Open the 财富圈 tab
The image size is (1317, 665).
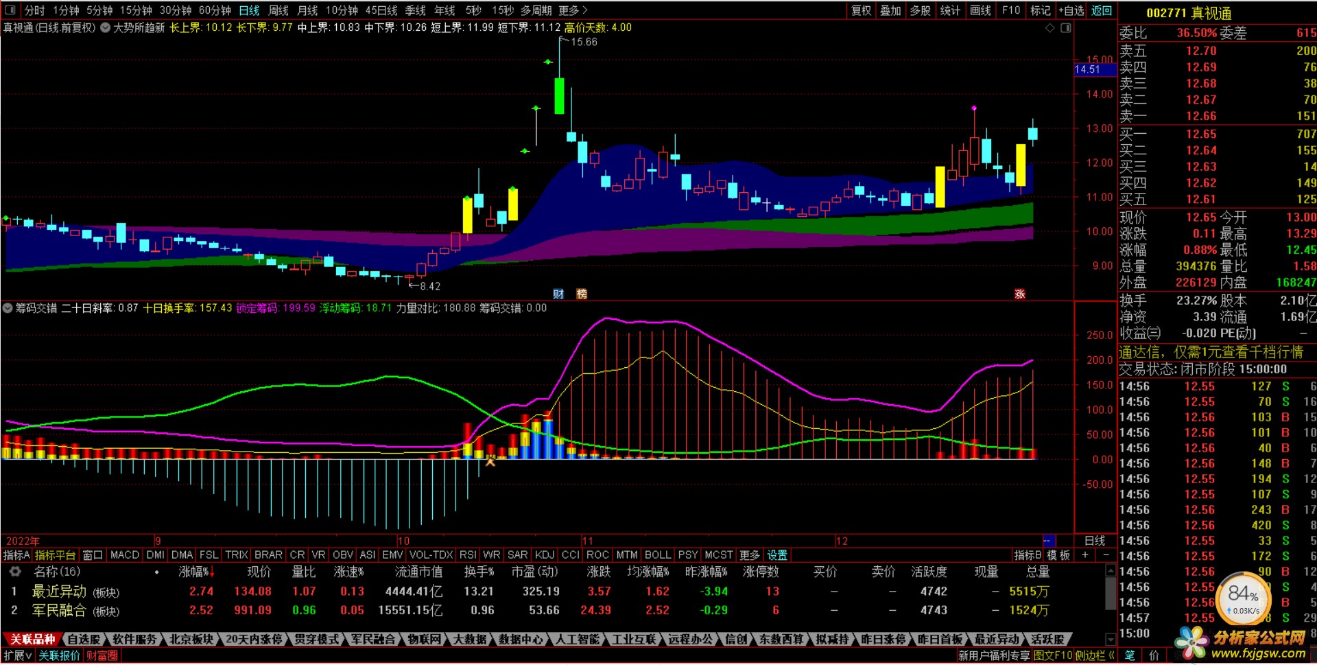(x=102, y=655)
